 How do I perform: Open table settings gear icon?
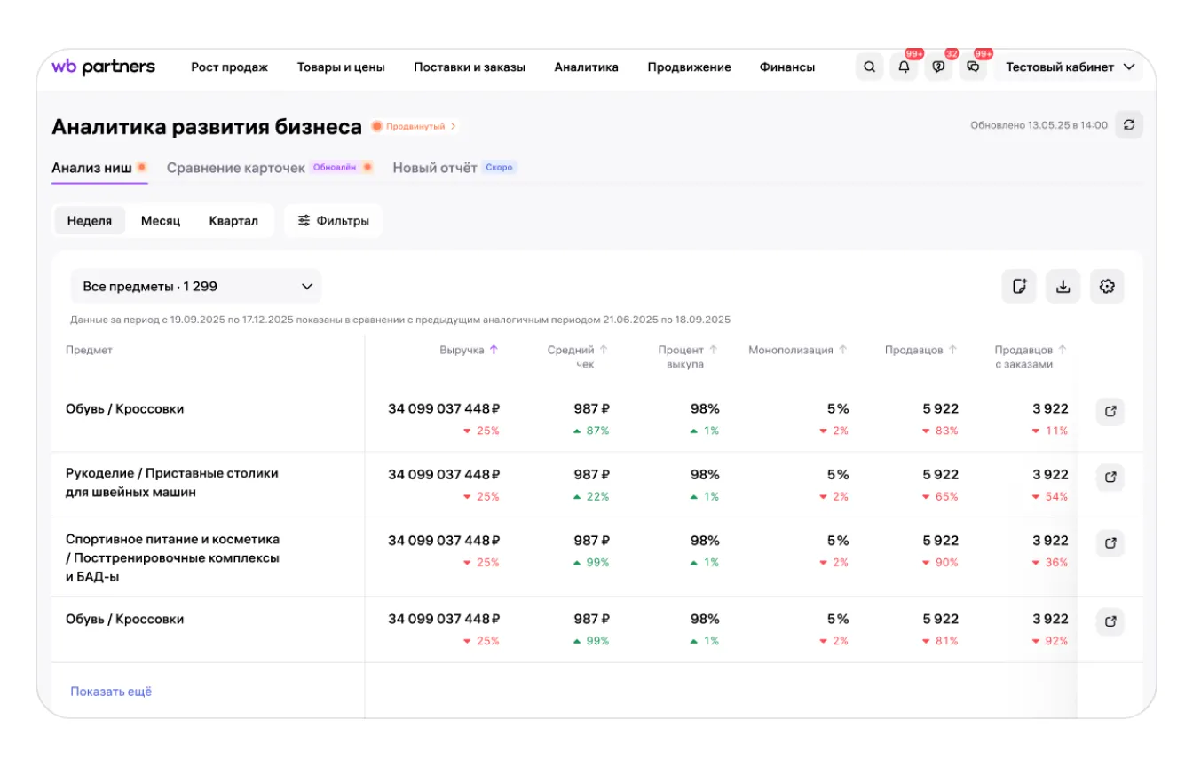(1106, 287)
